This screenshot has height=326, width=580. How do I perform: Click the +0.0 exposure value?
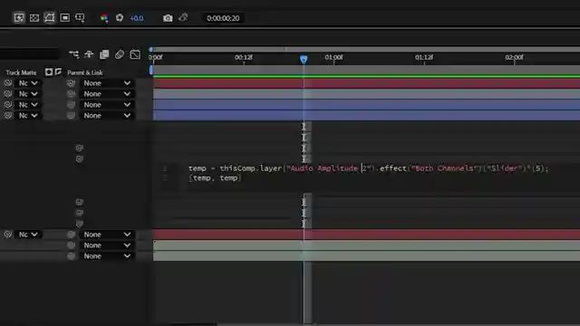tap(137, 18)
